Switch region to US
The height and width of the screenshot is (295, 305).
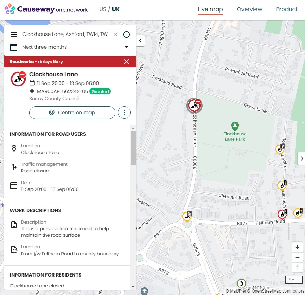pyautogui.click(x=103, y=9)
